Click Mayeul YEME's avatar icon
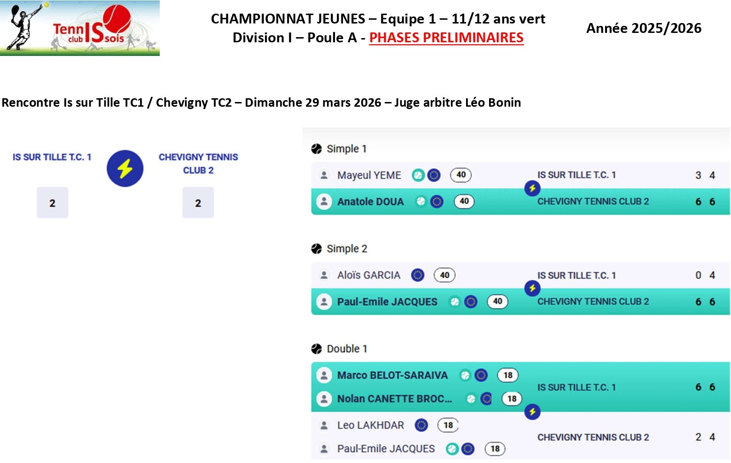Image resolution: width=731 pixels, height=463 pixels. pos(324,175)
